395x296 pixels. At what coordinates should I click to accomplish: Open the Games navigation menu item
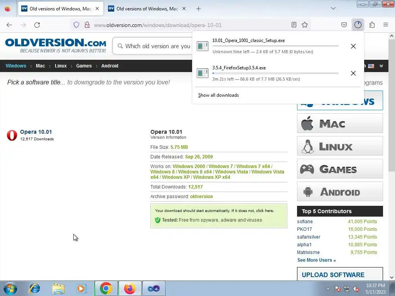(x=84, y=66)
